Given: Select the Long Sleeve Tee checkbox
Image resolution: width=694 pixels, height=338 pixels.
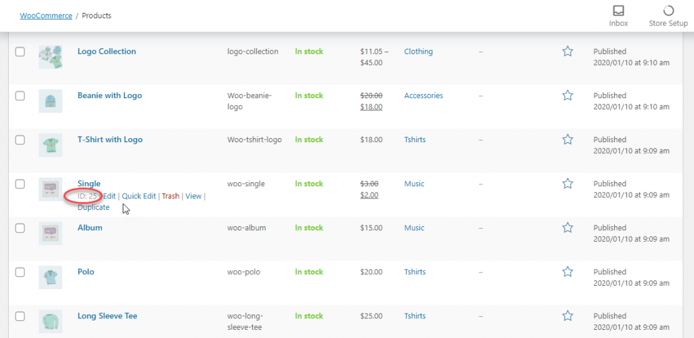Looking at the screenshot, I should click(x=20, y=316).
